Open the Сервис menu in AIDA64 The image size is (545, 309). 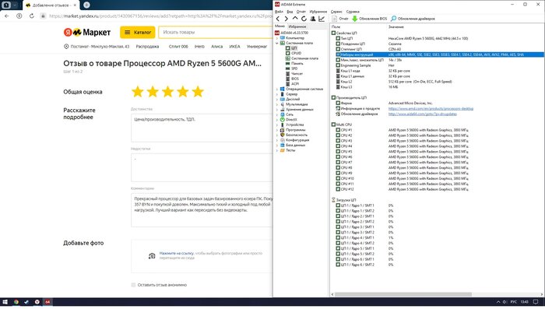(x=336, y=12)
